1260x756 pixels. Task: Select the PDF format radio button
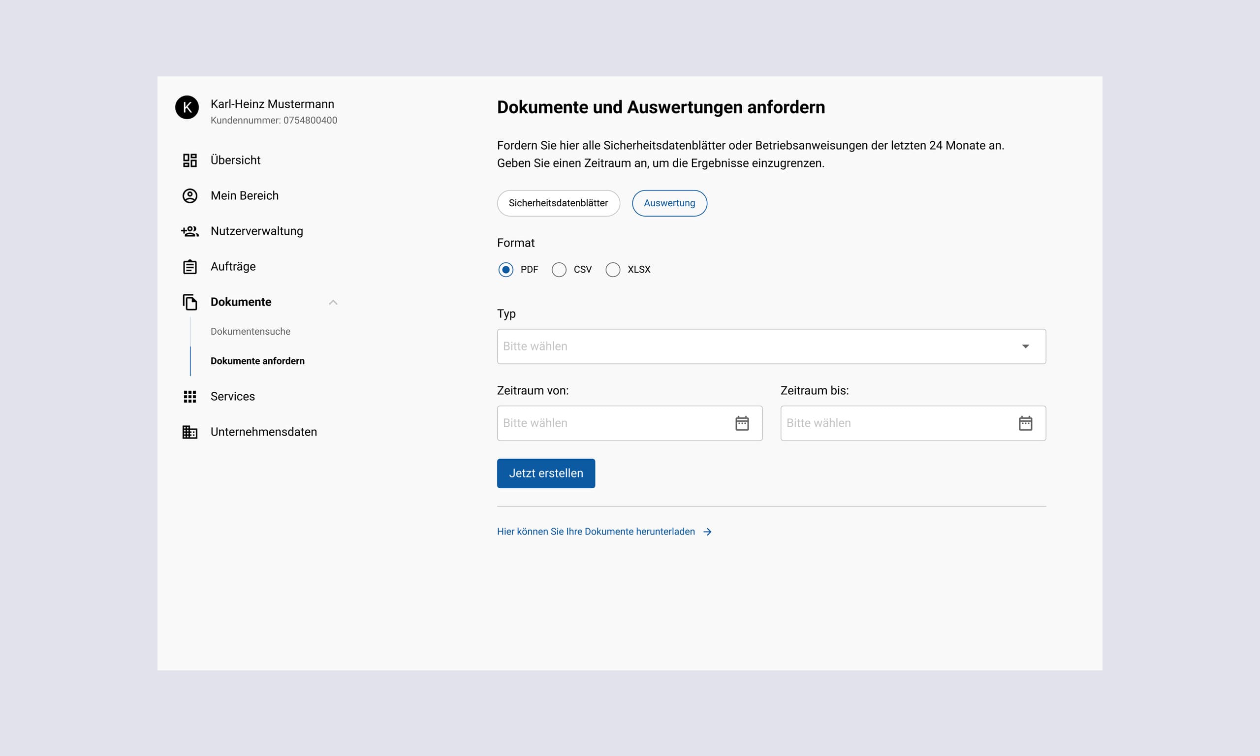coord(505,269)
